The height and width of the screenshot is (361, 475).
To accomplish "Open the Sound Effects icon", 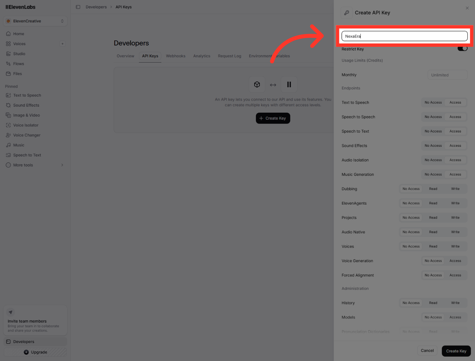I will (x=8, y=105).
